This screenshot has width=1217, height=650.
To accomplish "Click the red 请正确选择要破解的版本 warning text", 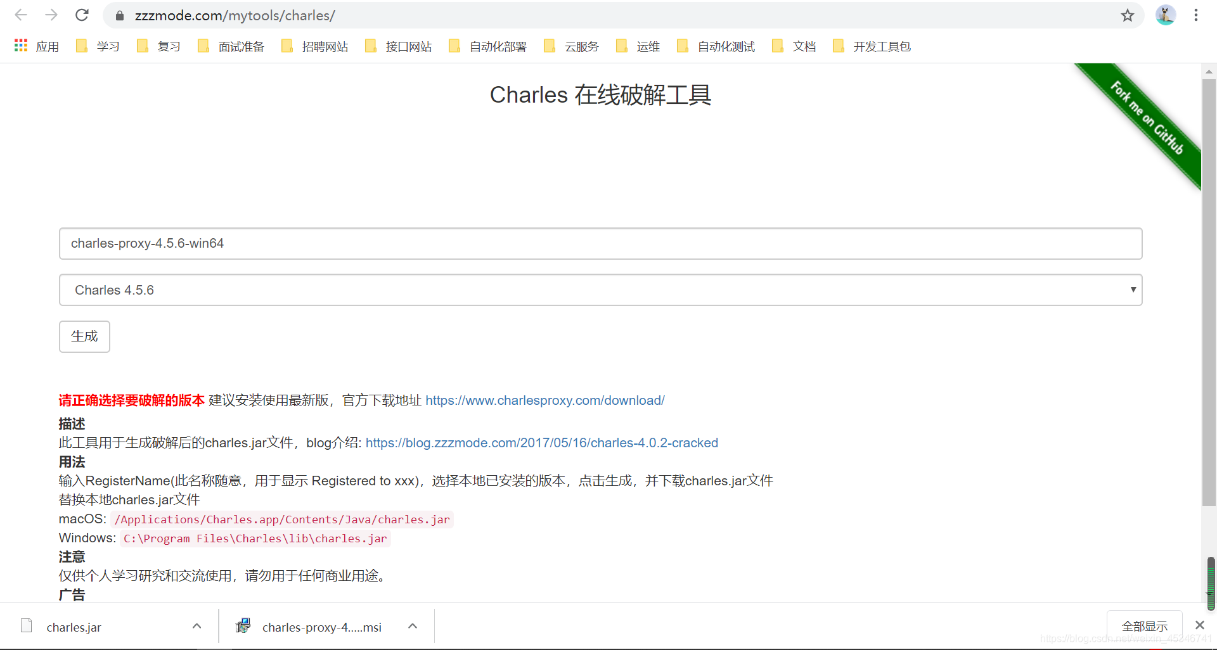I will 132,400.
